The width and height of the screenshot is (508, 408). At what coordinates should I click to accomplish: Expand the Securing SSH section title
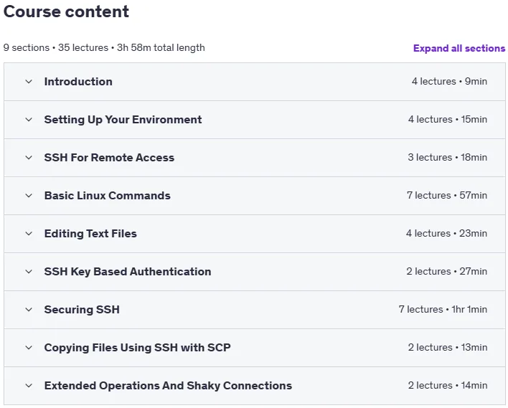pos(82,310)
